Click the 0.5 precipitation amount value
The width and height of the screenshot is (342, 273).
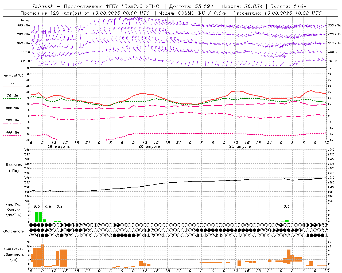point(287,206)
